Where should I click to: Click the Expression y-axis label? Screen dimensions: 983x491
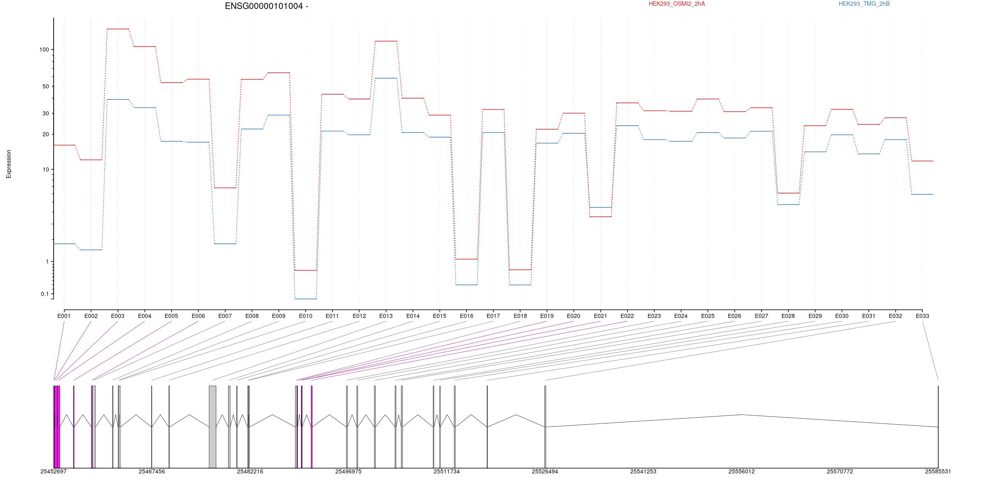(x=9, y=164)
